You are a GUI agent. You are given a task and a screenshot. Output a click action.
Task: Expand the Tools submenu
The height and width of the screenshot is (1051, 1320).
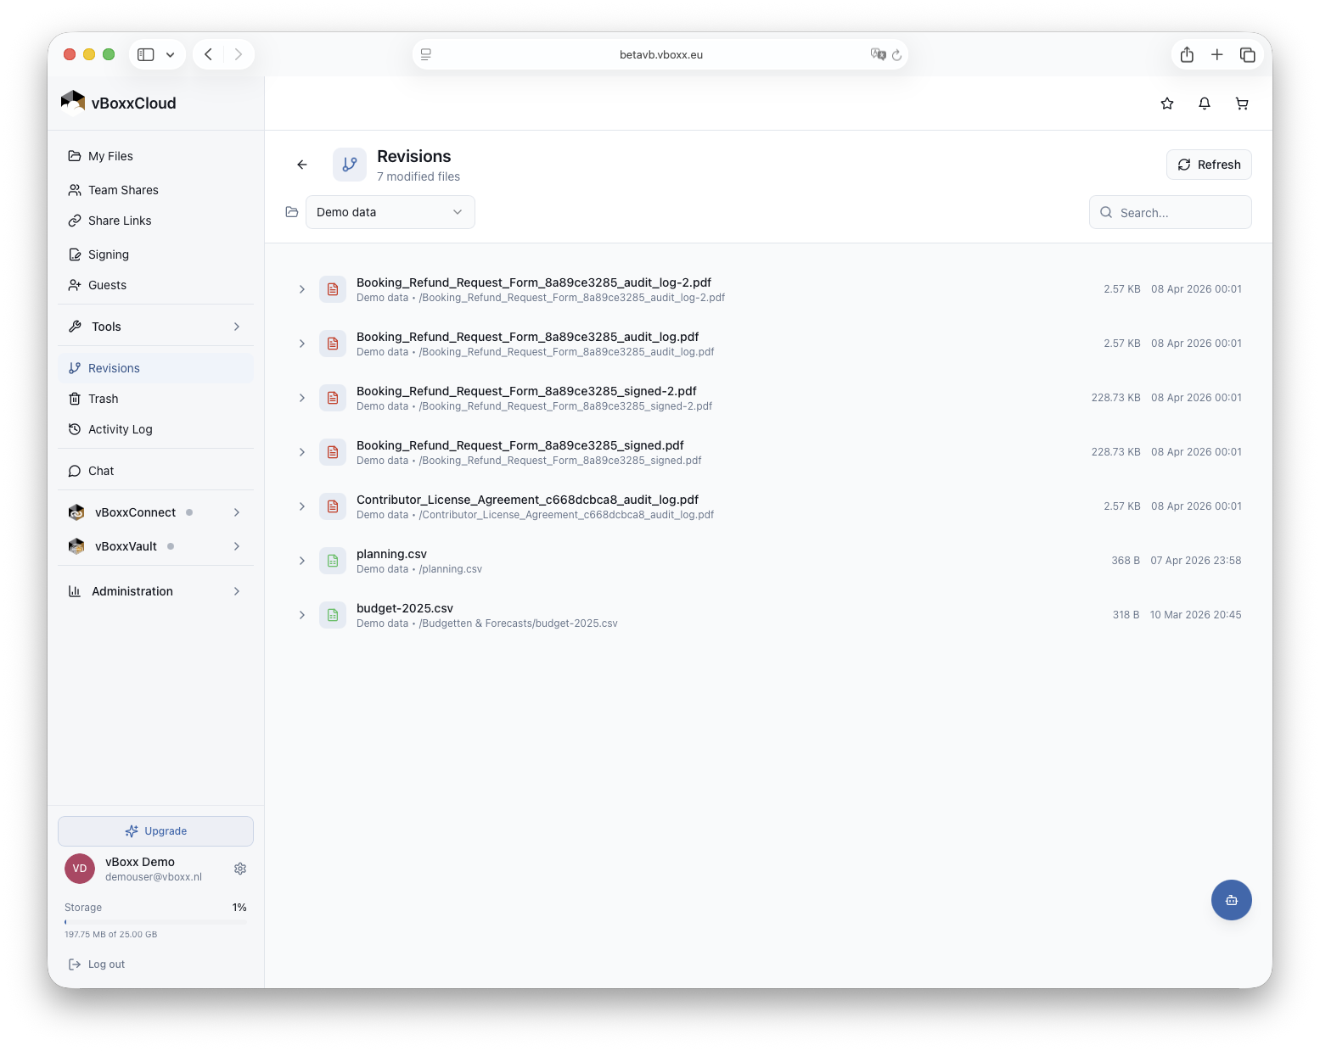155,327
